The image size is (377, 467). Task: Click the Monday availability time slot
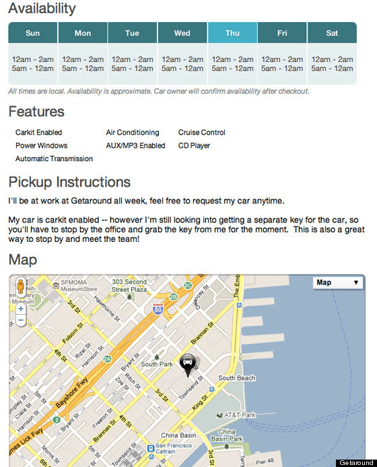[x=83, y=64]
